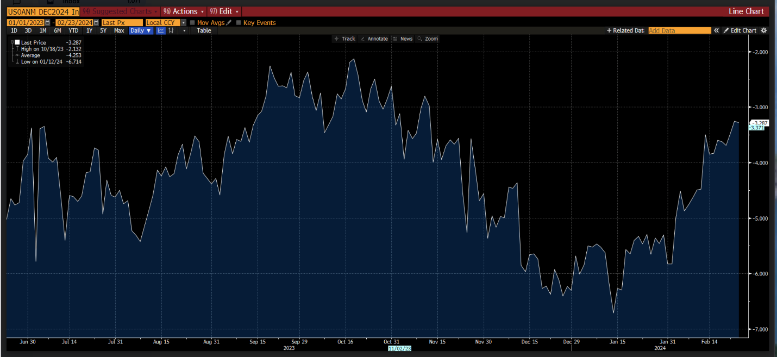Expand the chart type dropdown arrow
This screenshot has width=777, height=357.
click(184, 30)
